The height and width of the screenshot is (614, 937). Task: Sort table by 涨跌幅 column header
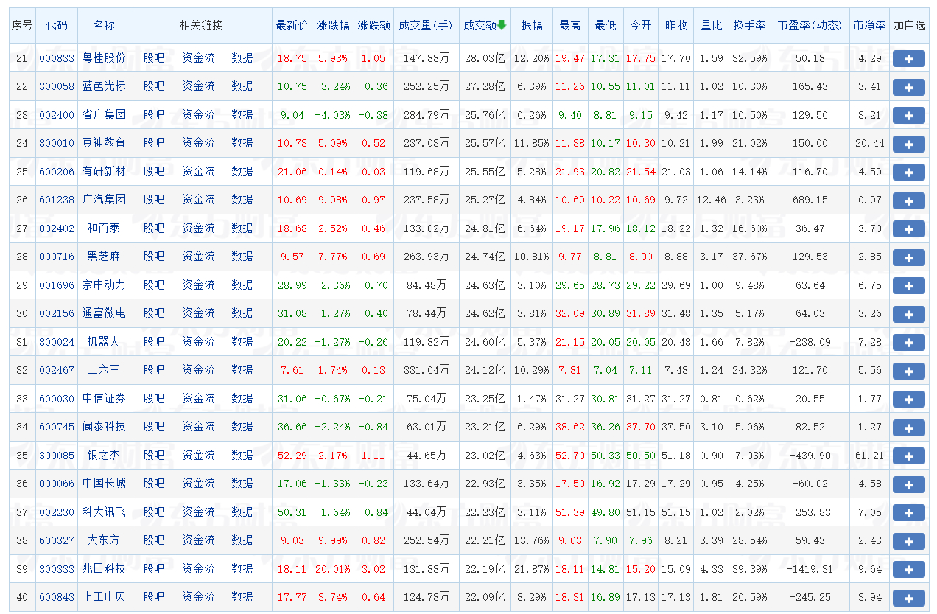click(x=333, y=25)
